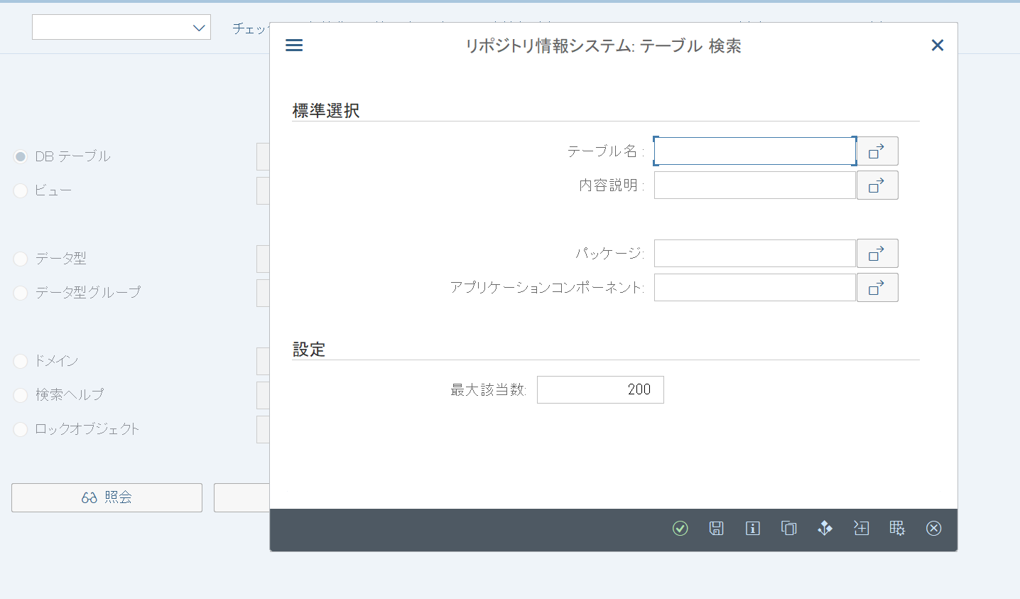The image size is (1020, 599).
Task: Open the selection dialog for パッケージ
Action: click(877, 253)
